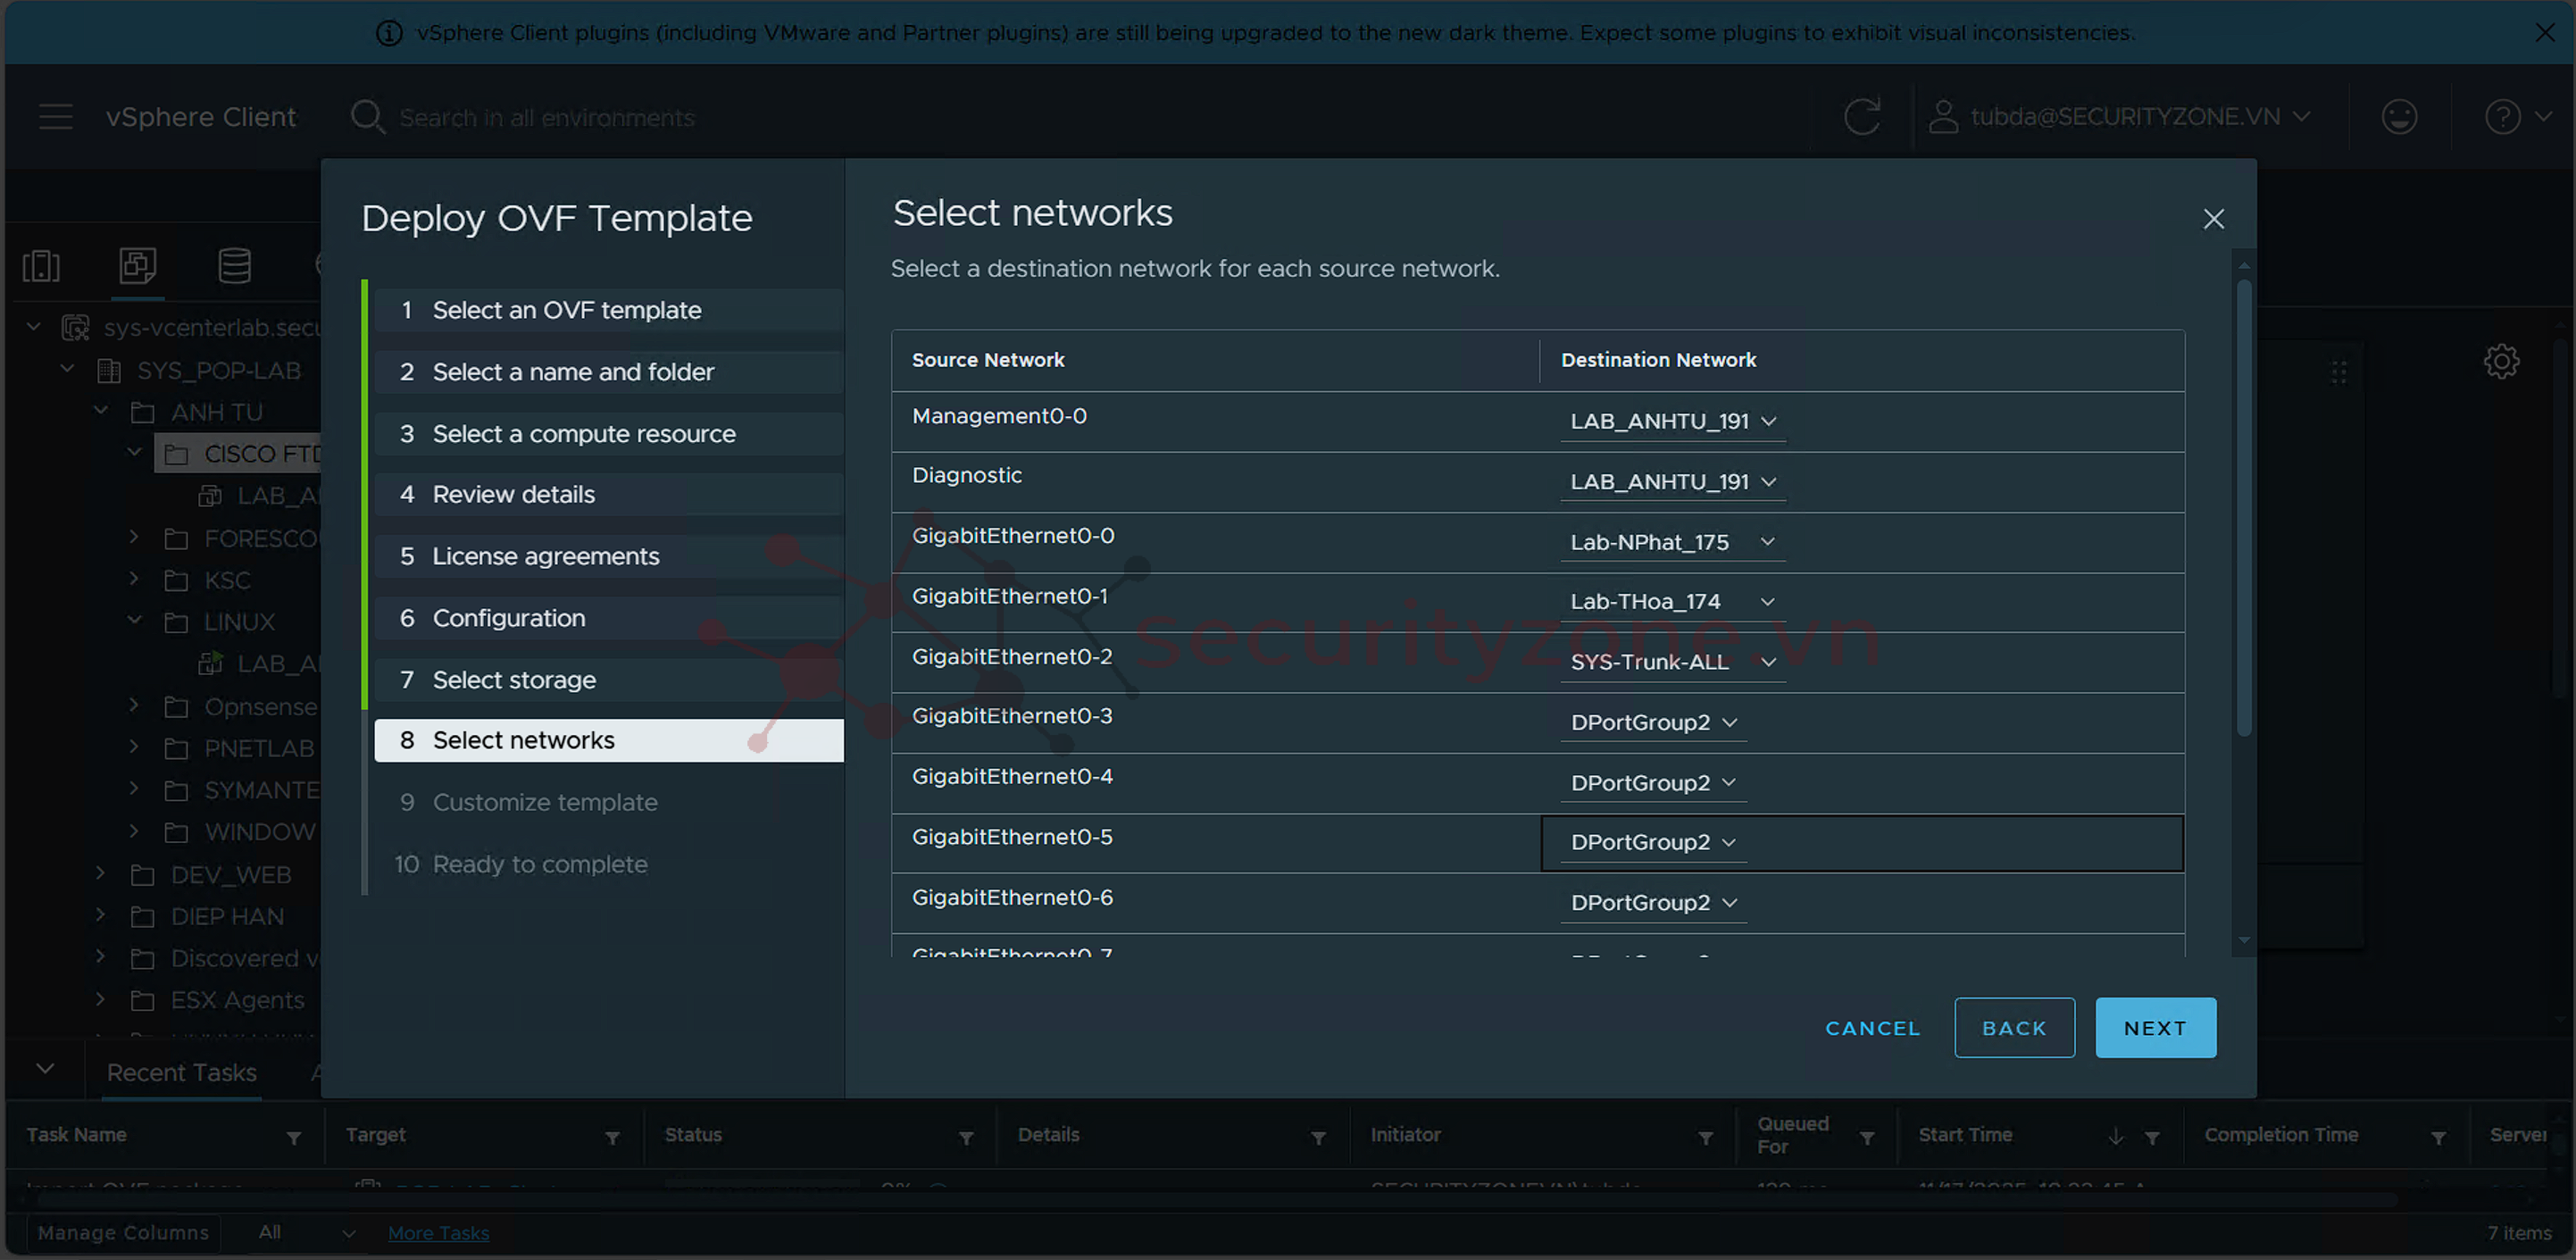This screenshot has height=1260, width=2576.
Task: Dismiss the dark theme info banner
Action: (2544, 33)
